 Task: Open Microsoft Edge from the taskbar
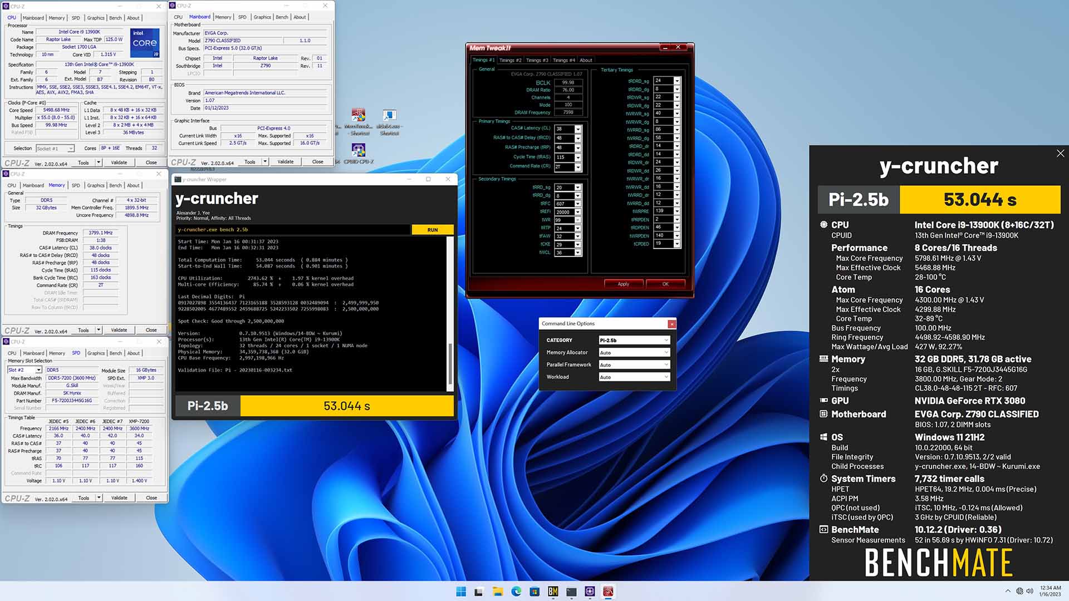pyautogui.click(x=516, y=592)
